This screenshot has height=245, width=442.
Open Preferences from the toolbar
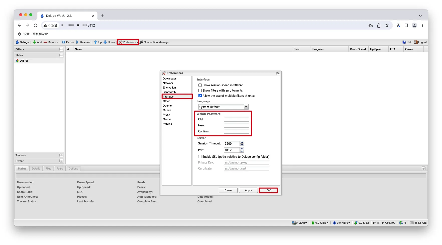128,42
